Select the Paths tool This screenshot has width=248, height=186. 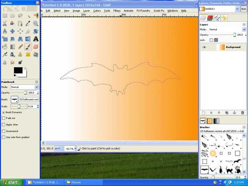point(20,24)
